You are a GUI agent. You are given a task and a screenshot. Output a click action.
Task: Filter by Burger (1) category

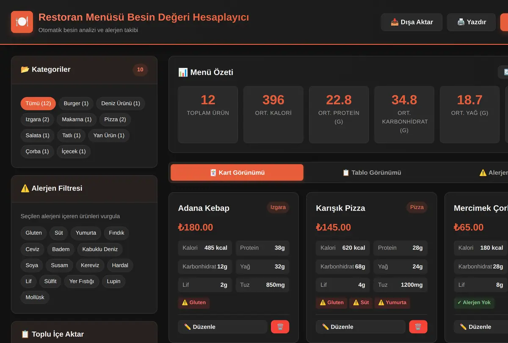coord(76,103)
